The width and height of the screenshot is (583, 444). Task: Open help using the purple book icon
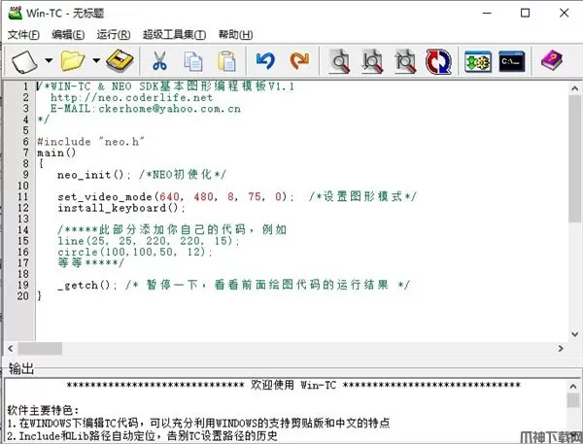tap(552, 60)
